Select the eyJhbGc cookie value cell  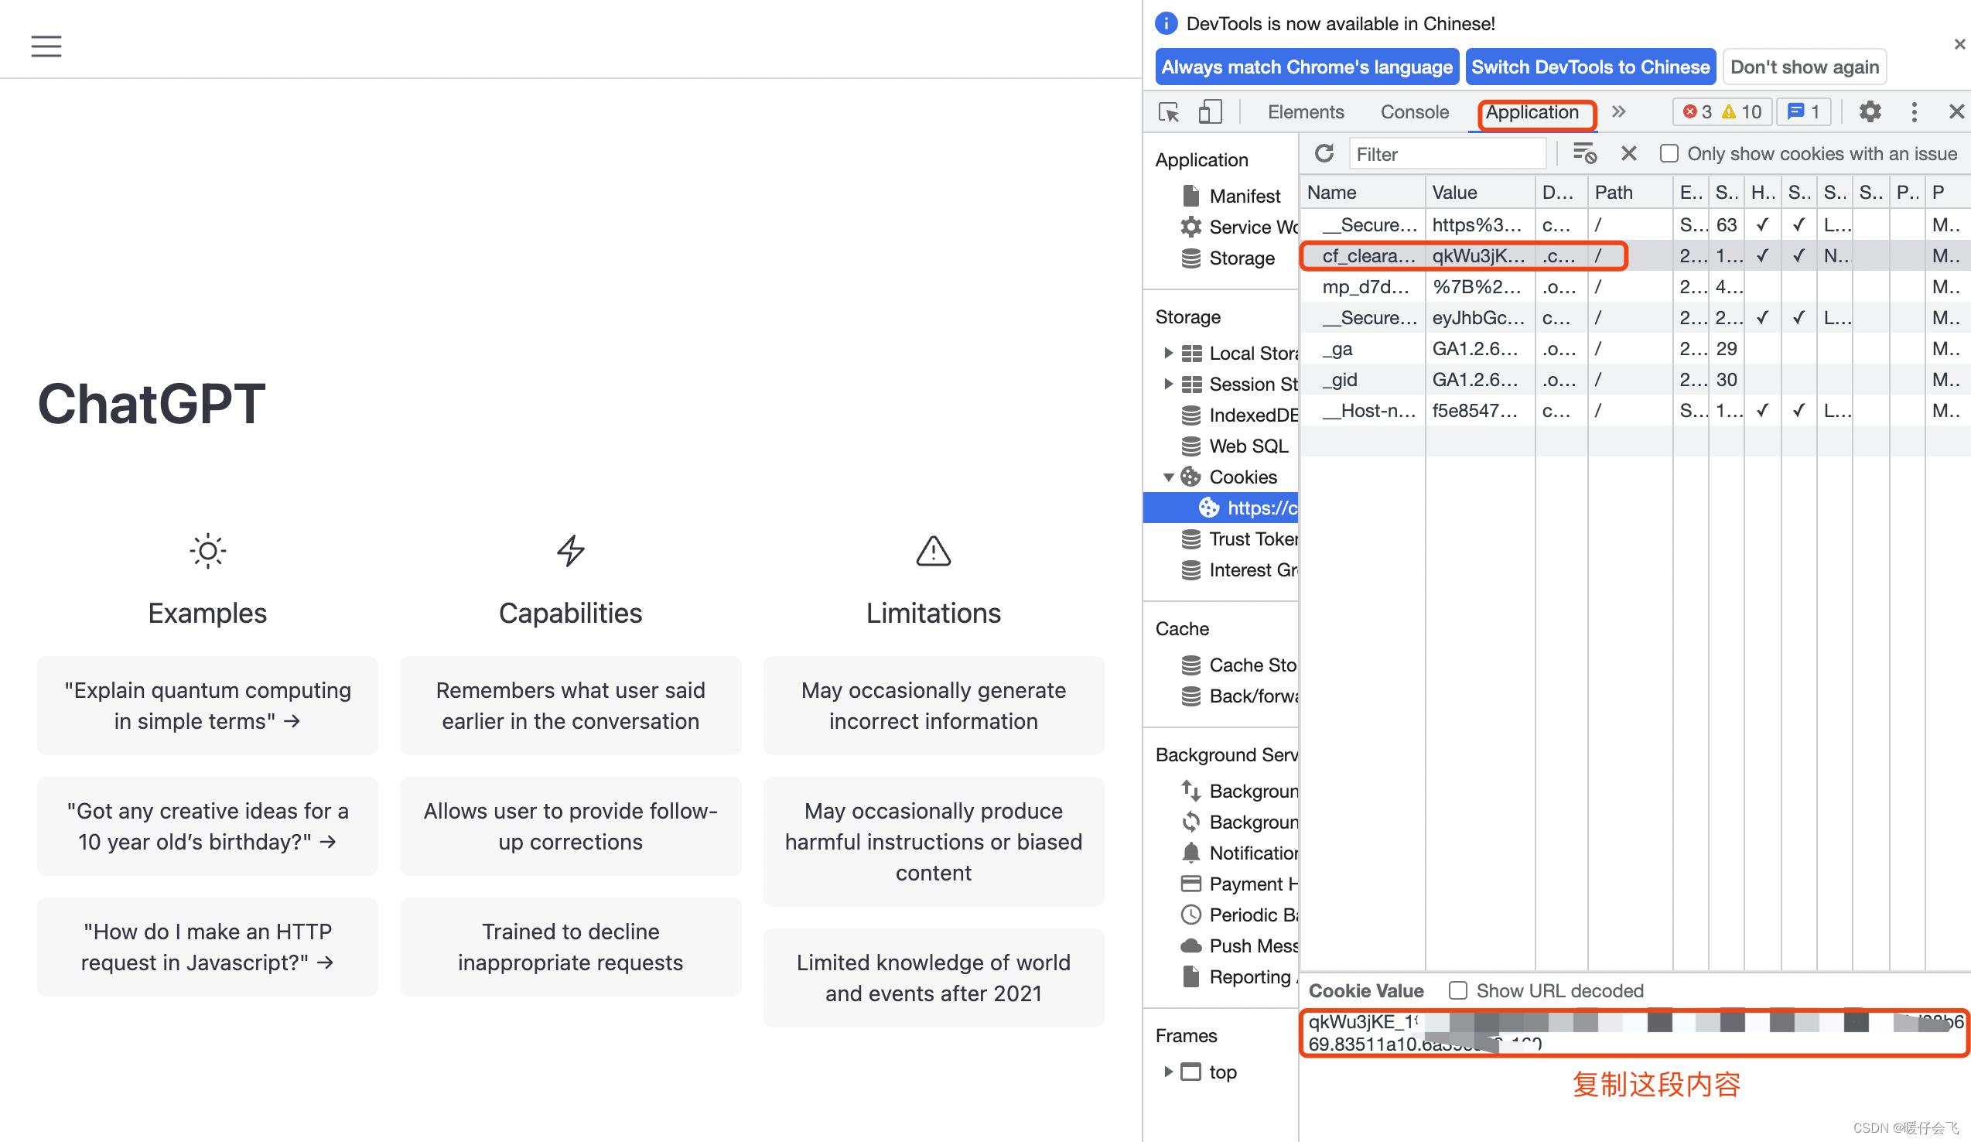click(x=1480, y=317)
